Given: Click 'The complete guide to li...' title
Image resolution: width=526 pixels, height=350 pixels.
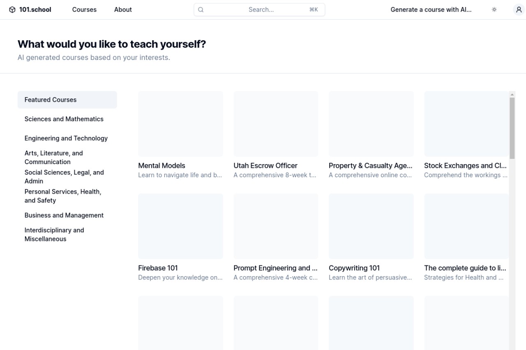Looking at the screenshot, I should [x=465, y=268].
